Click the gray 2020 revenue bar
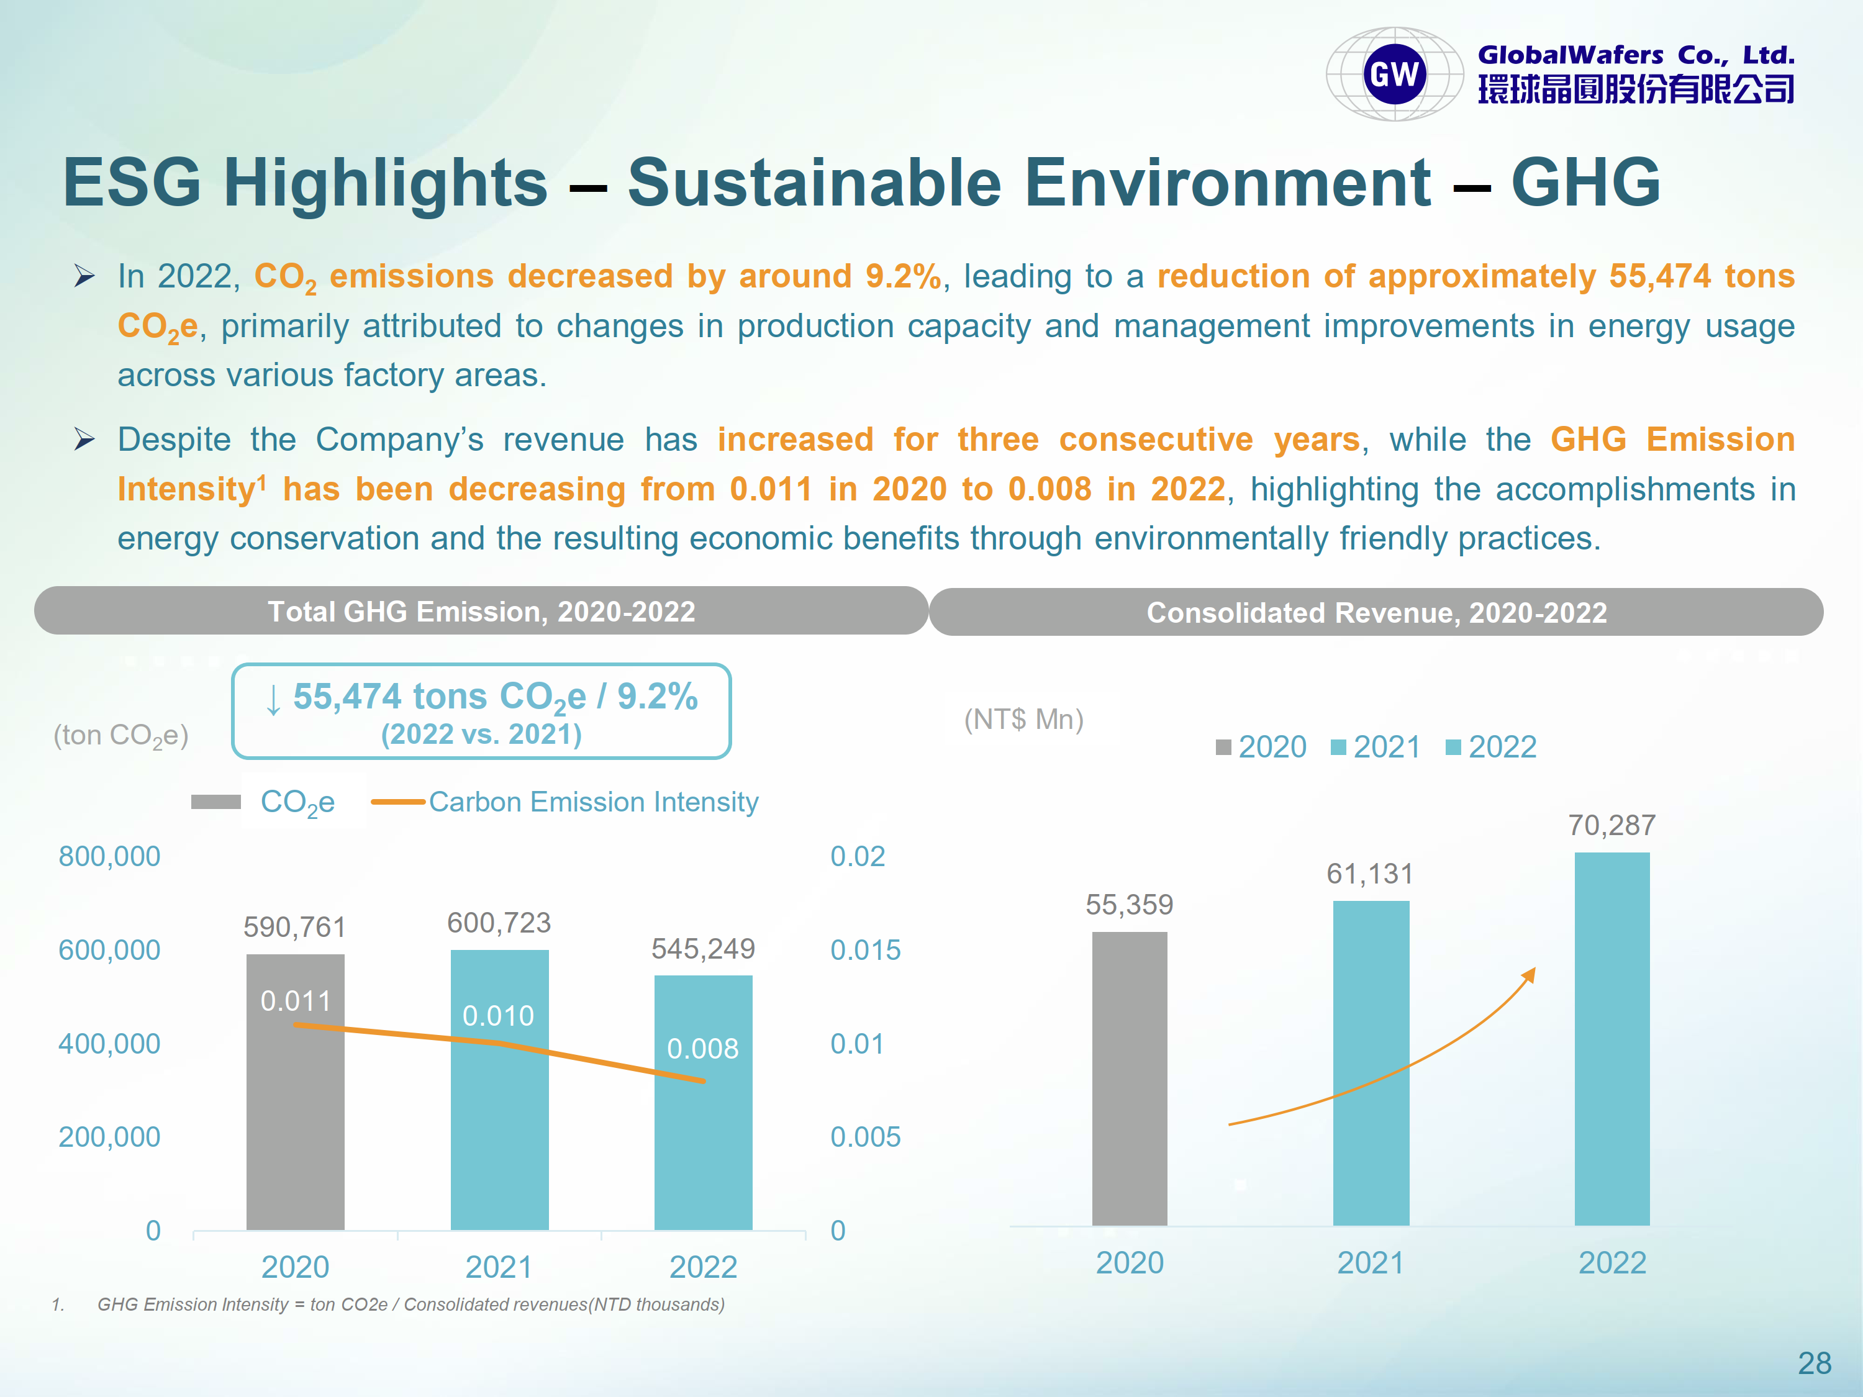The width and height of the screenshot is (1863, 1397). (x=1130, y=1078)
